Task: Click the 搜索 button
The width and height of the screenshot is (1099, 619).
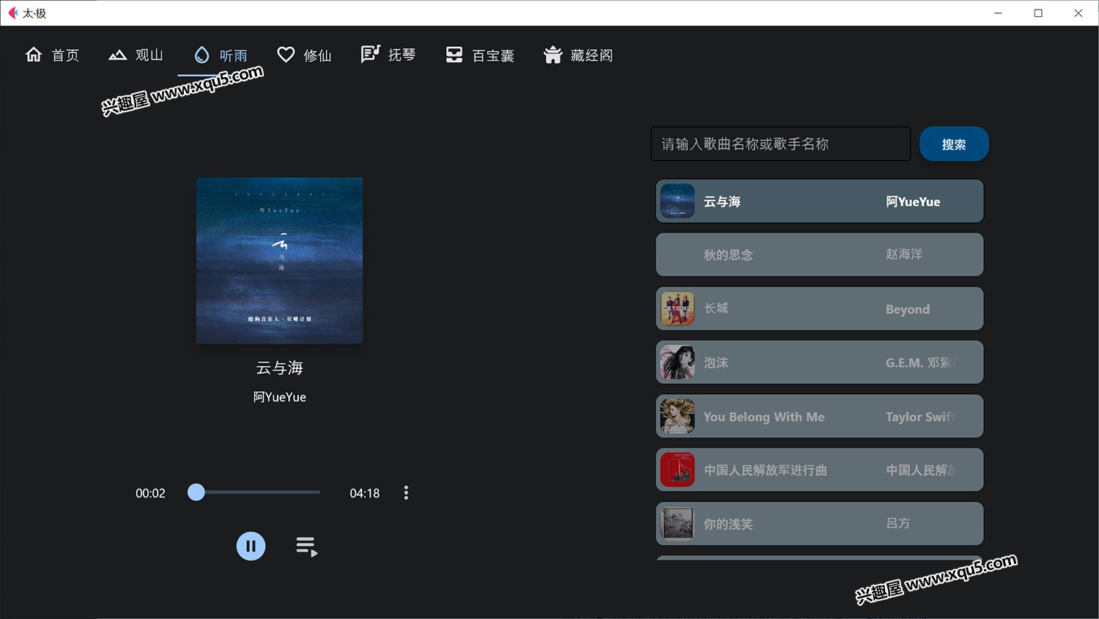Action: pyautogui.click(x=954, y=144)
